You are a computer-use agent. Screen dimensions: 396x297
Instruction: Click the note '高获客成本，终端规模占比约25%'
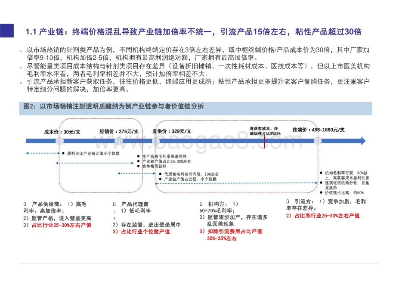(265, 131)
